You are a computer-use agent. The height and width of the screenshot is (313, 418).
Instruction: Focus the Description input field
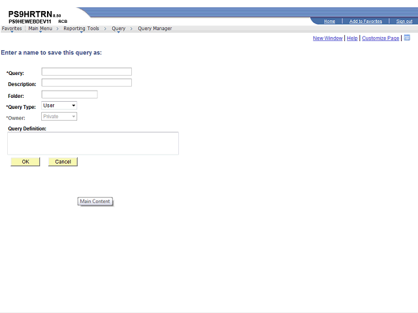pos(87,83)
